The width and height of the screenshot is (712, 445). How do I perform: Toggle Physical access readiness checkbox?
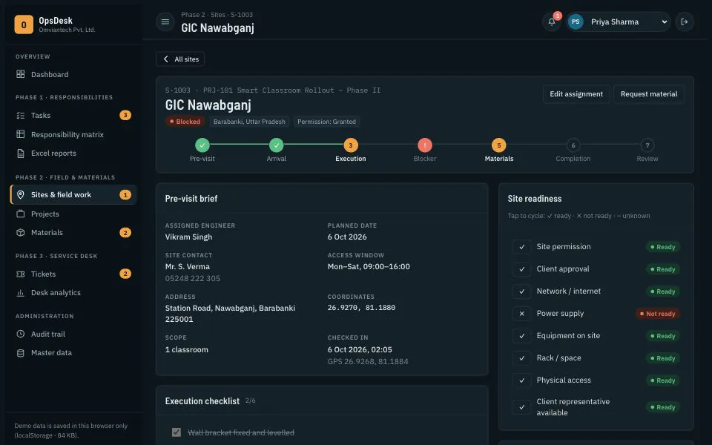521,380
